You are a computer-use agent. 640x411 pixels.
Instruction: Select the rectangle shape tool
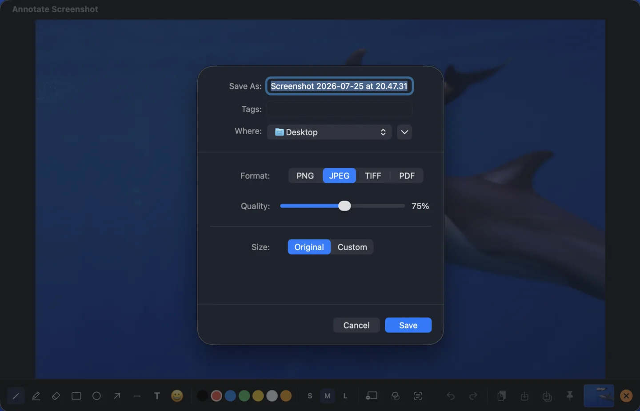pos(76,395)
